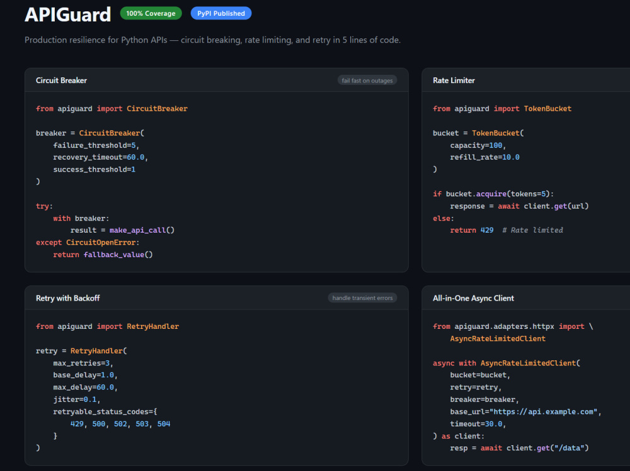Click the PyPI Published badge
Viewport: 630px width, 471px height.
point(221,13)
